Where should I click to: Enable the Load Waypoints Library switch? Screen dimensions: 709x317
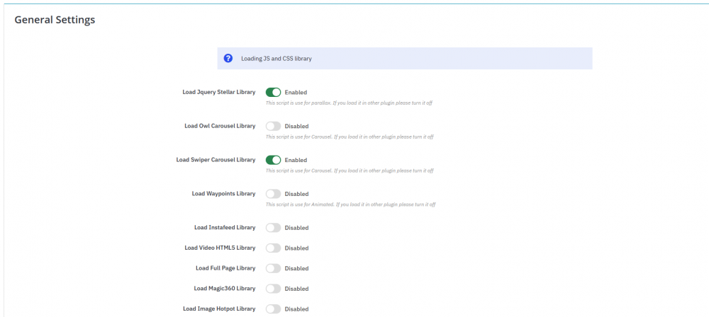click(273, 194)
